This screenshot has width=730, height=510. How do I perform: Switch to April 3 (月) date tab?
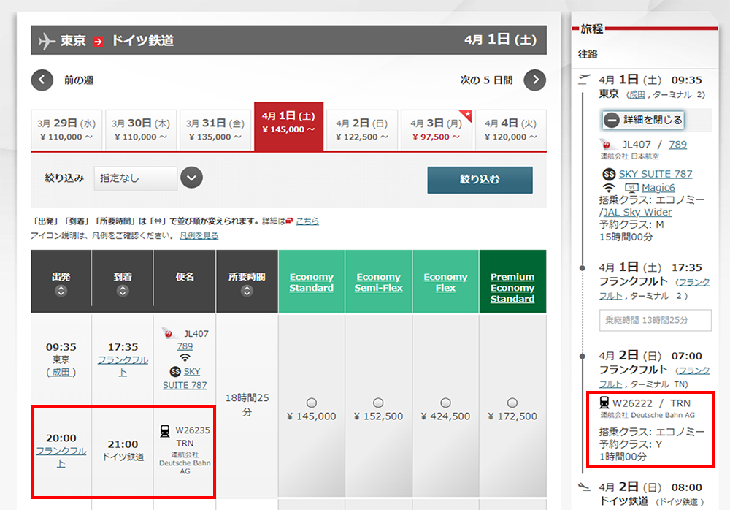[x=437, y=130]
